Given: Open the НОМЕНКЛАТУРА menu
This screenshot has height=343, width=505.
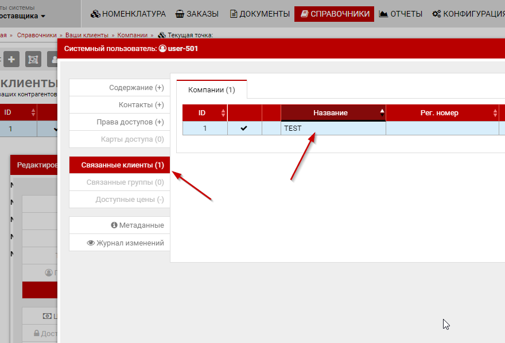Looking at the screenshot, I should (x=128, y=14).
